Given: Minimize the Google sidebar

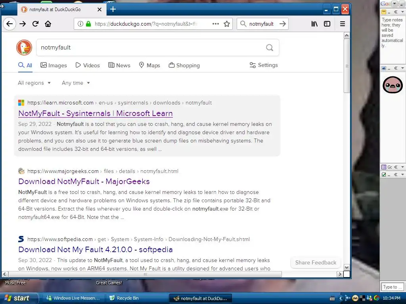Looking at the screenshot, I should [401, 4].
